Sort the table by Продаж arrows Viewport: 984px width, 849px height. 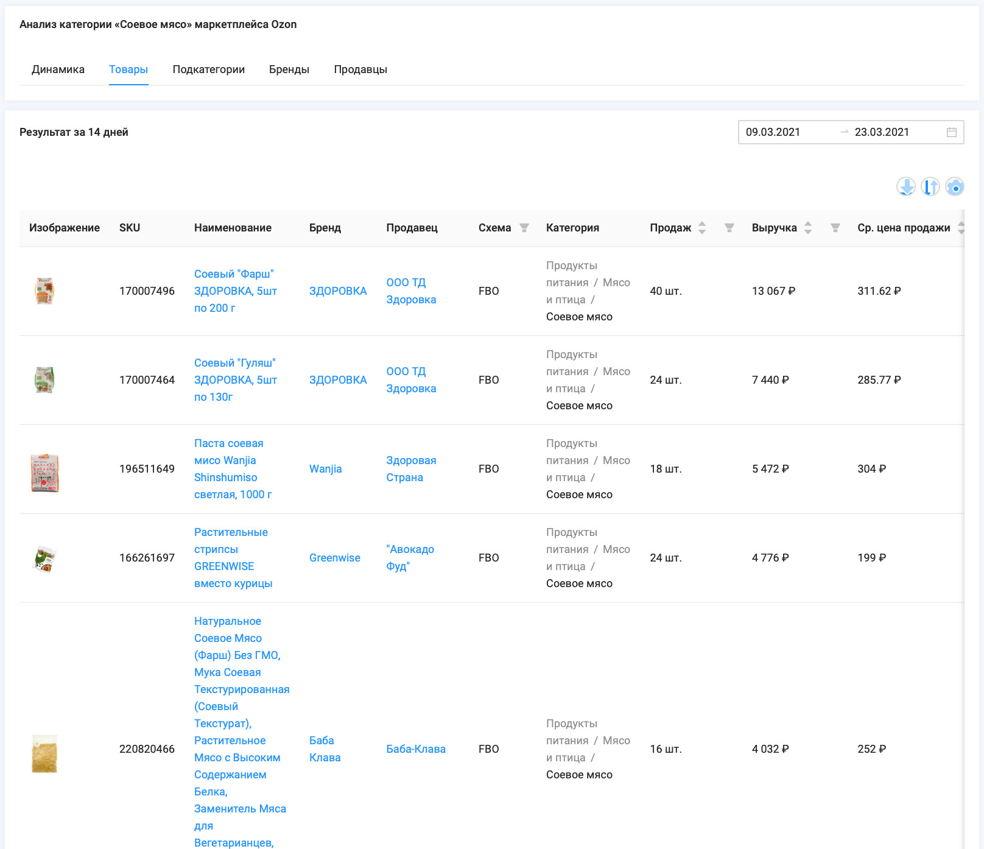[702, 228]
